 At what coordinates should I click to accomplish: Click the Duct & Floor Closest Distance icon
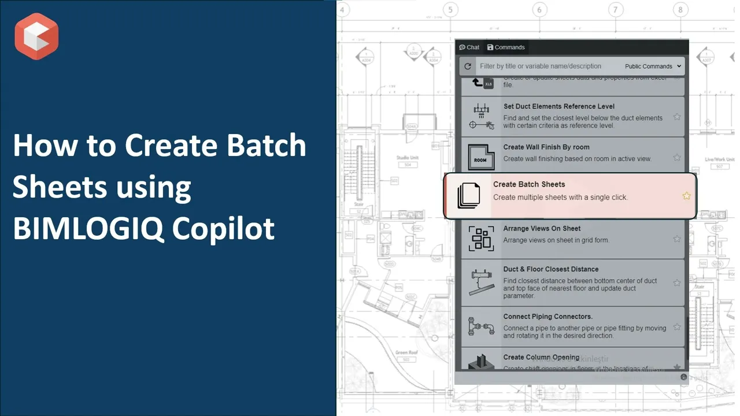[x=481, y=283]
